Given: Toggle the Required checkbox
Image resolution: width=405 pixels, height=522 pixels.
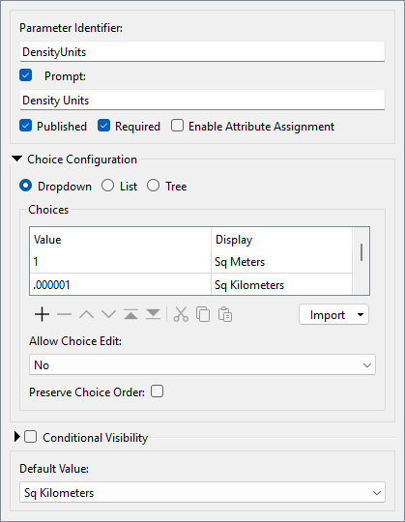Looking at the screenshot, I should tap(103, 126).
